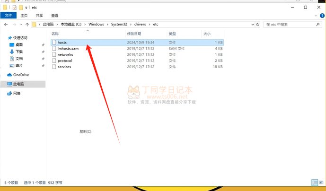Image resolution: width=326 pixels, height=191 pixels.
Task: Open the Help question mark icon
Action: coord(322,16)
